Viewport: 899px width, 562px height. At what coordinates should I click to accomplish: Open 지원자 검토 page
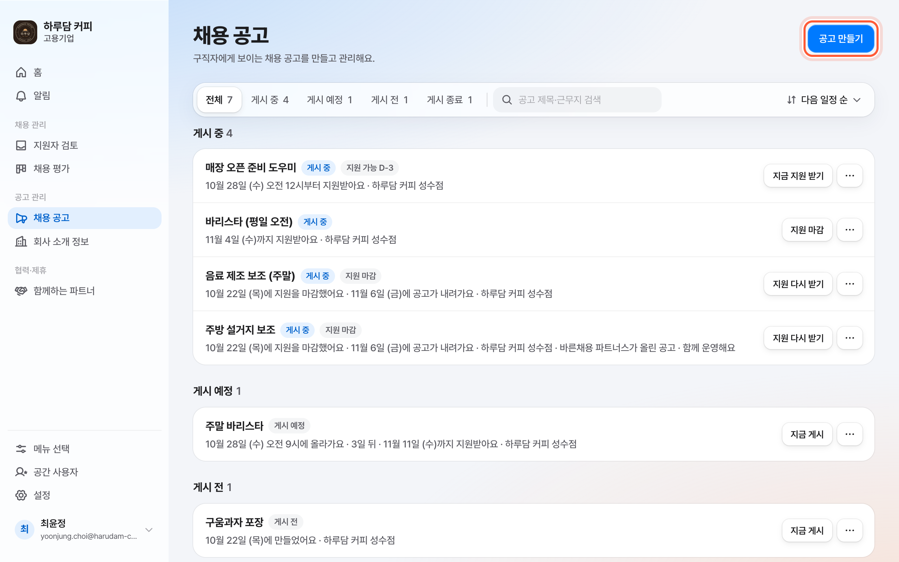[x=84, y=145]
